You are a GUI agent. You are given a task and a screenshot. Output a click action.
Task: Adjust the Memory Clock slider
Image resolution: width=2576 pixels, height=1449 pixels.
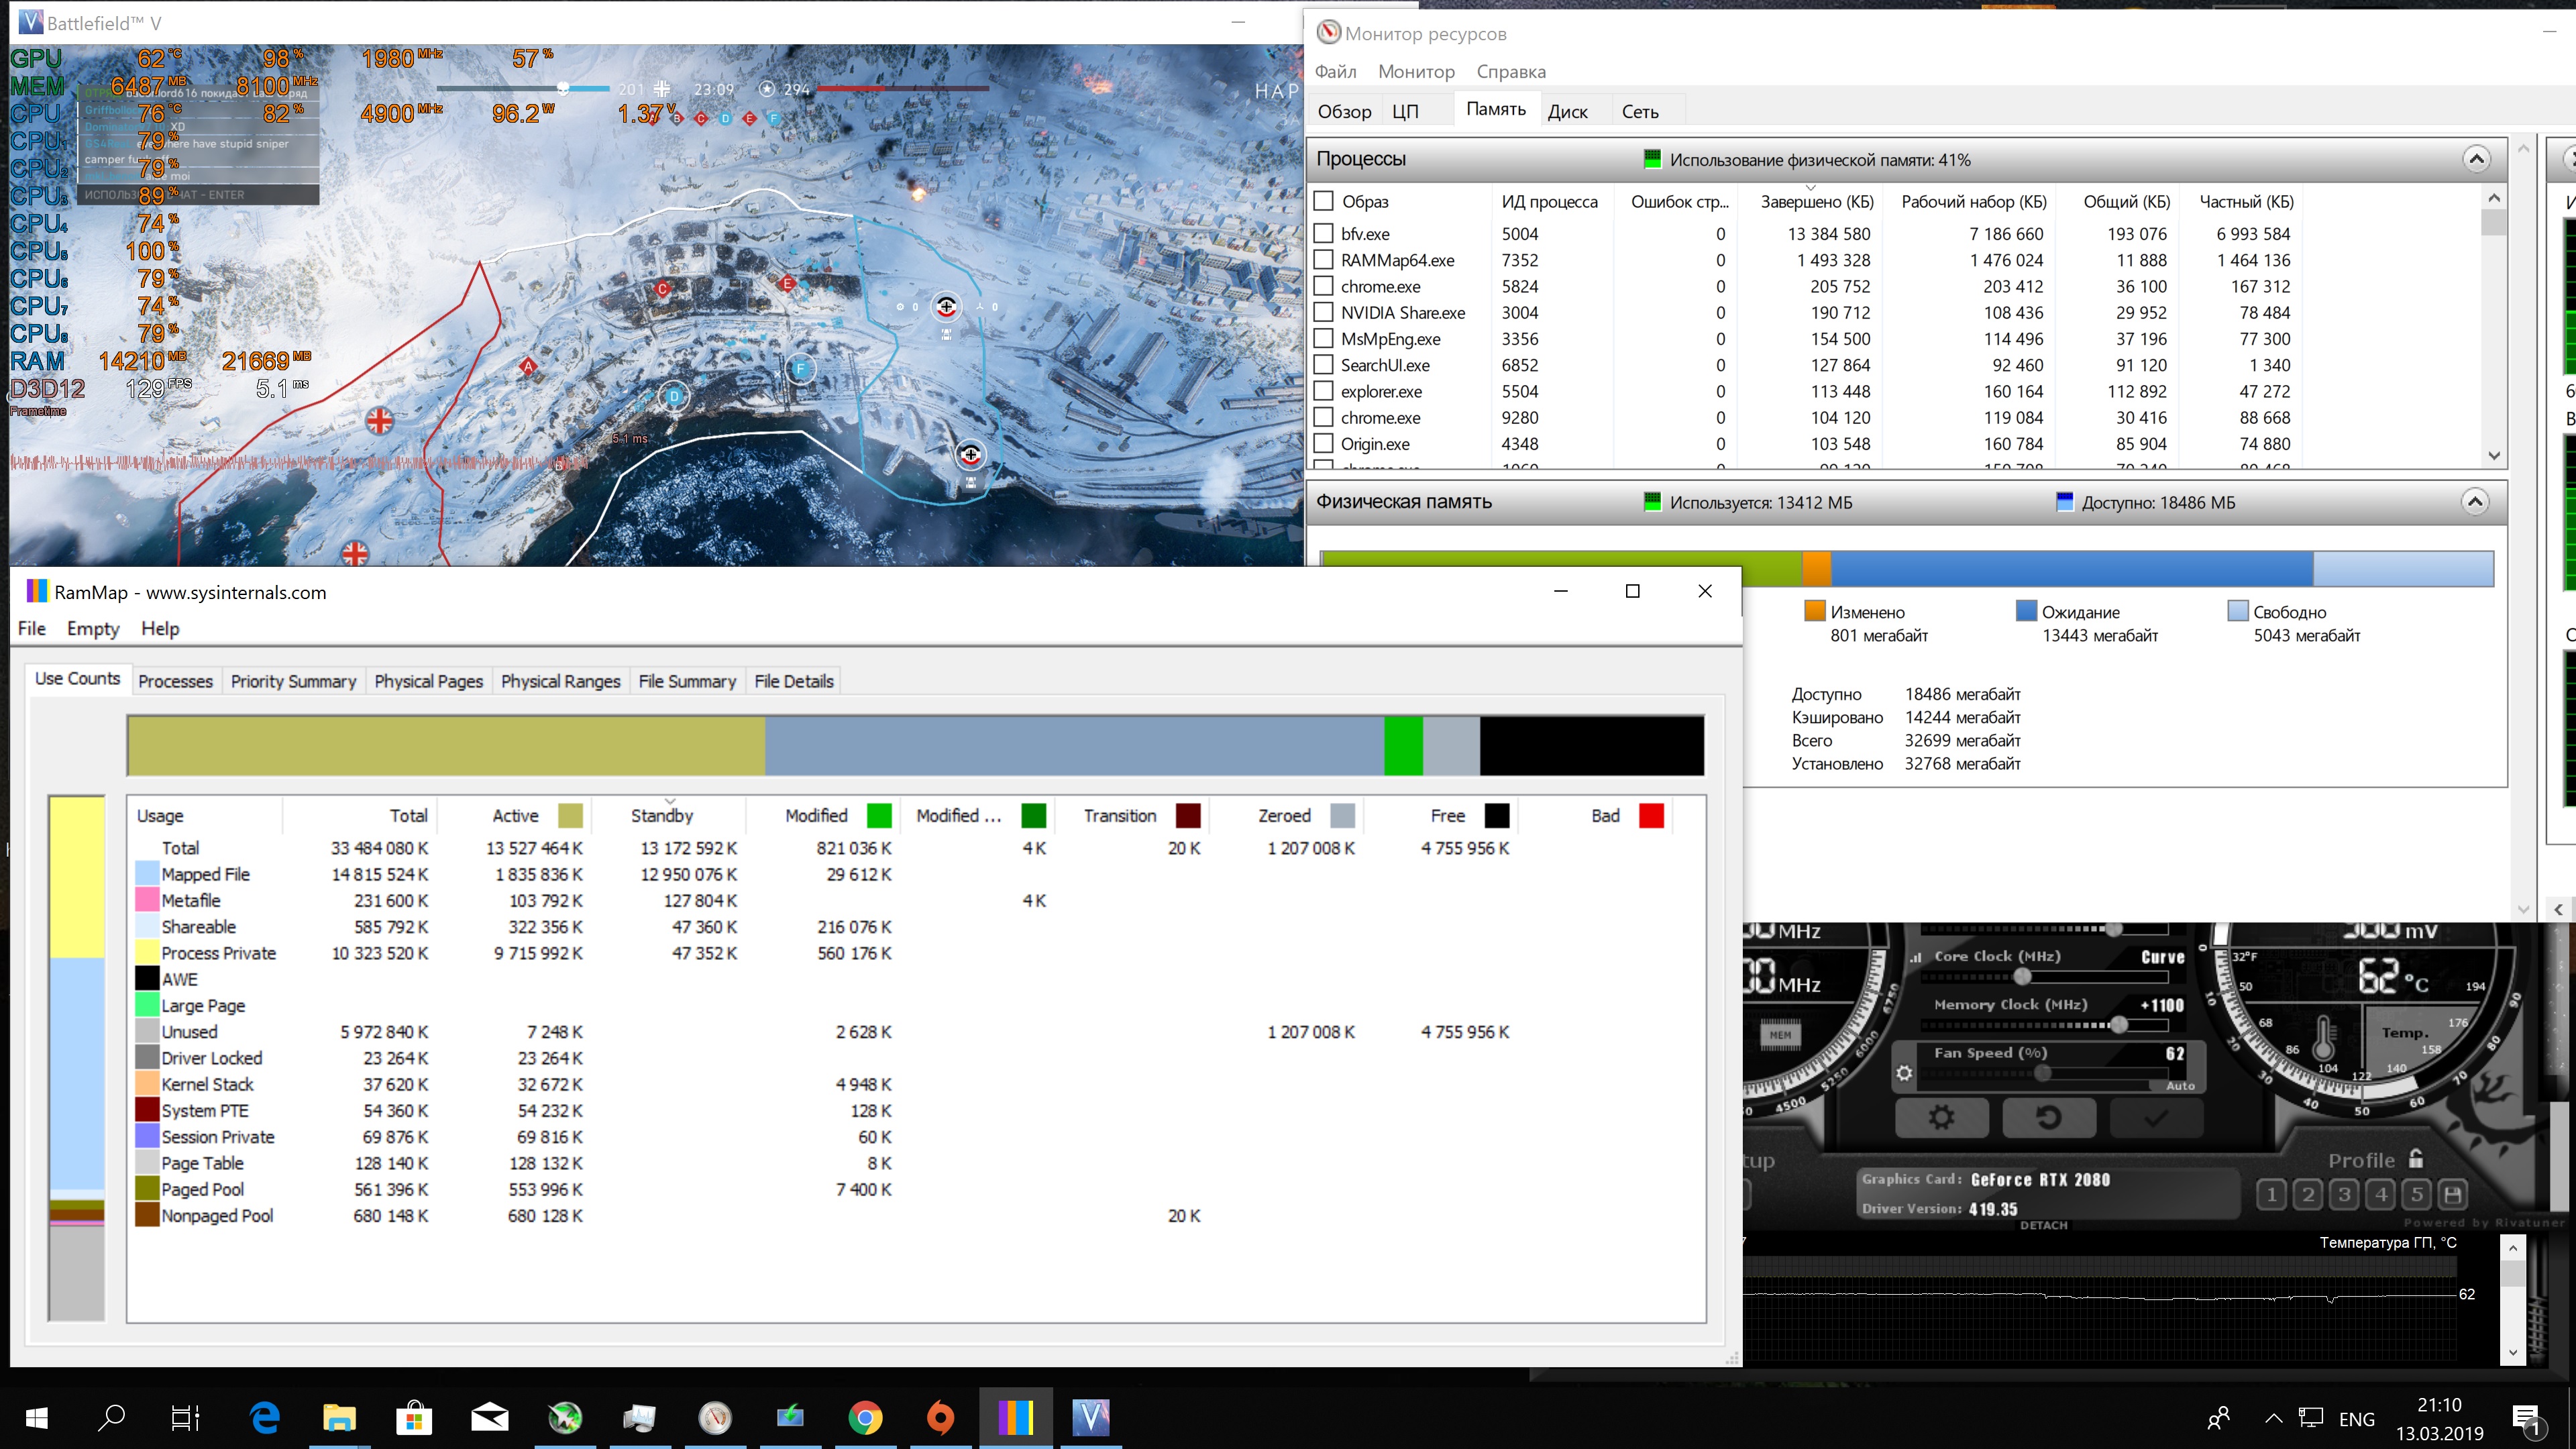pyautogui.click(x=2118, y=1025)
